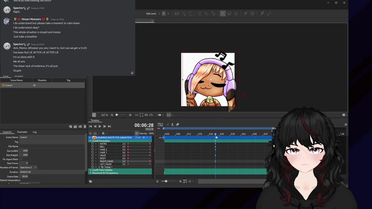
Task: Toggle the BELL parameter keyframe button
Action: pos(93,147)
